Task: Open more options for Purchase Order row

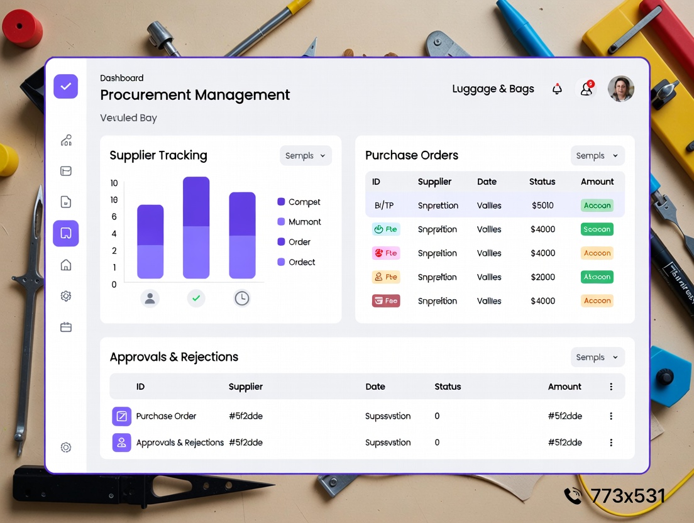Action: (611, 416)
